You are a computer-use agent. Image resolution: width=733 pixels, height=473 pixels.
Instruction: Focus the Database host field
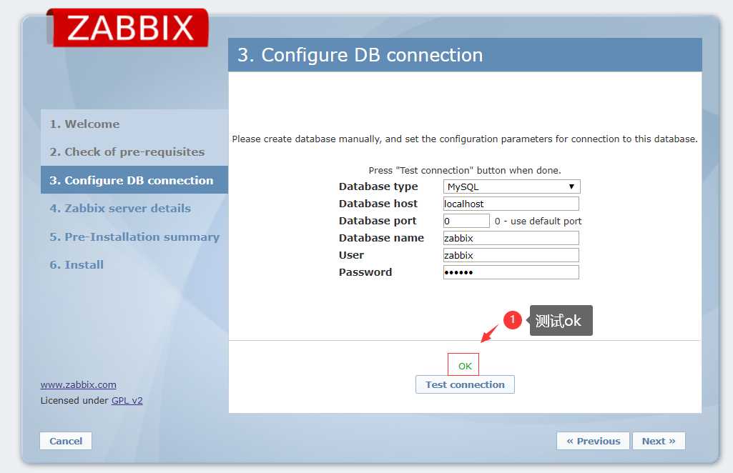click(511, 204)
